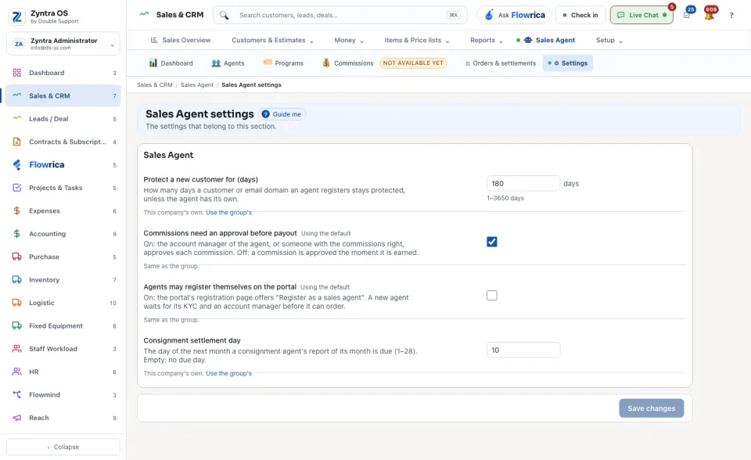Expand the Customers & Estimates menu
This screenshot has width=751, height=460.
[272, 40]
